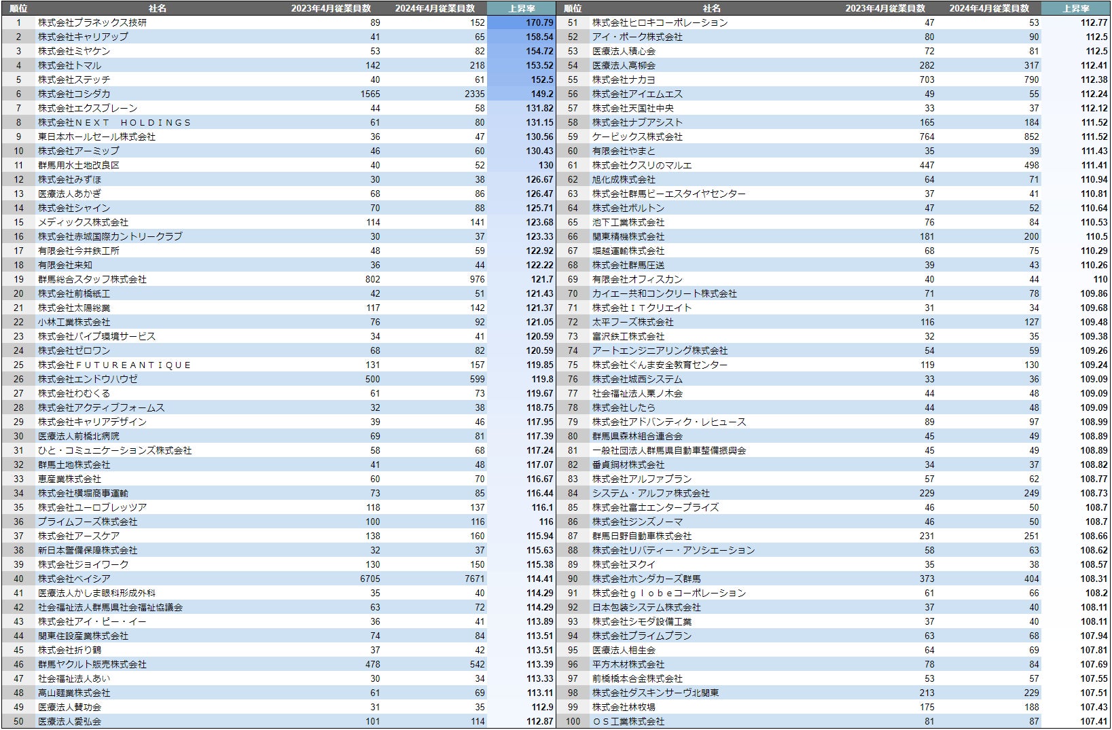The width and height of the screenshot is (1112, 730).
Task: Select the 新日本警備保障株式会社 cell
Action: (88, 550)
